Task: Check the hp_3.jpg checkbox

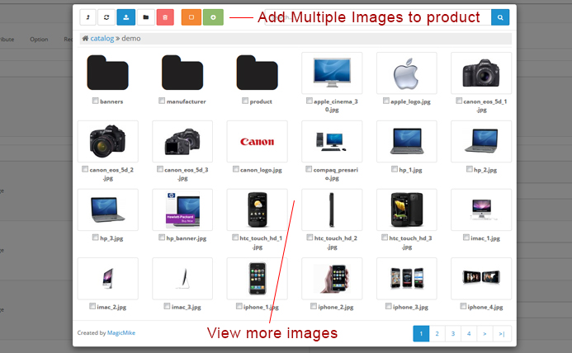Action: [x=95, y=238]
